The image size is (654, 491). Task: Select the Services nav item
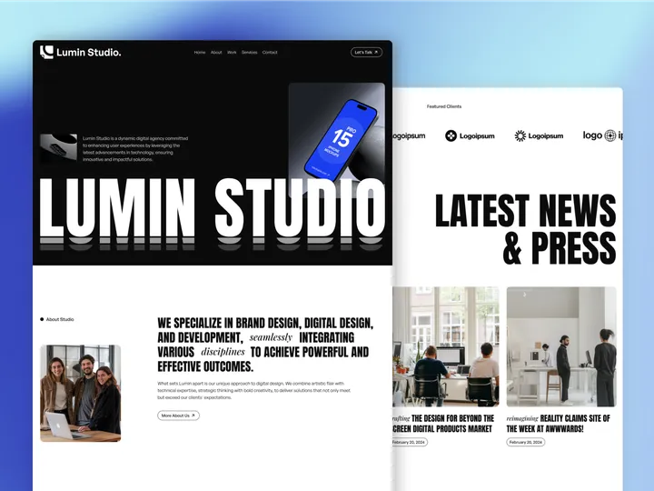tap(250, 52)
